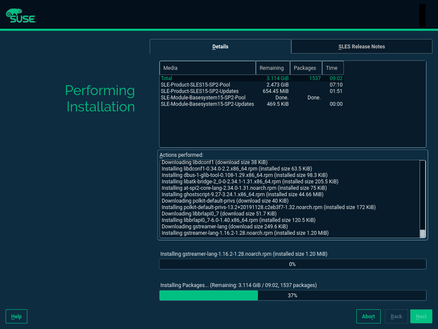
Task: Select the SLE-Product-SLES15-SP2-Pool row
Action: tap(195, 85)
